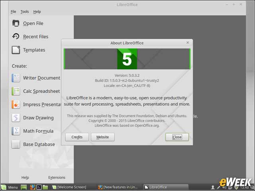Click the clock in the system tray
Screen dimensions: 255x191
click(245, 188)
